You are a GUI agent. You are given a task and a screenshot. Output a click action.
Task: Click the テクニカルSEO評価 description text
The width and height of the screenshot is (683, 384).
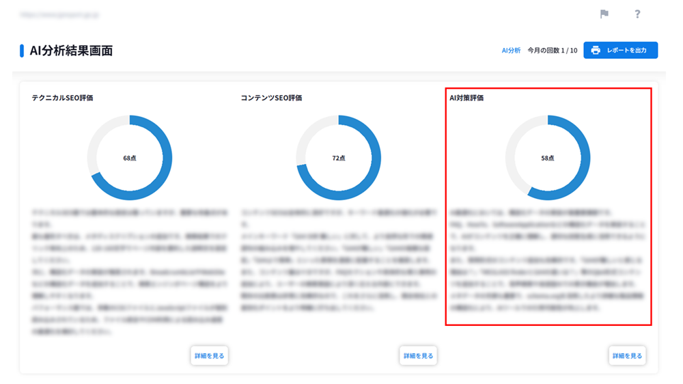click(x=128, y=272)
